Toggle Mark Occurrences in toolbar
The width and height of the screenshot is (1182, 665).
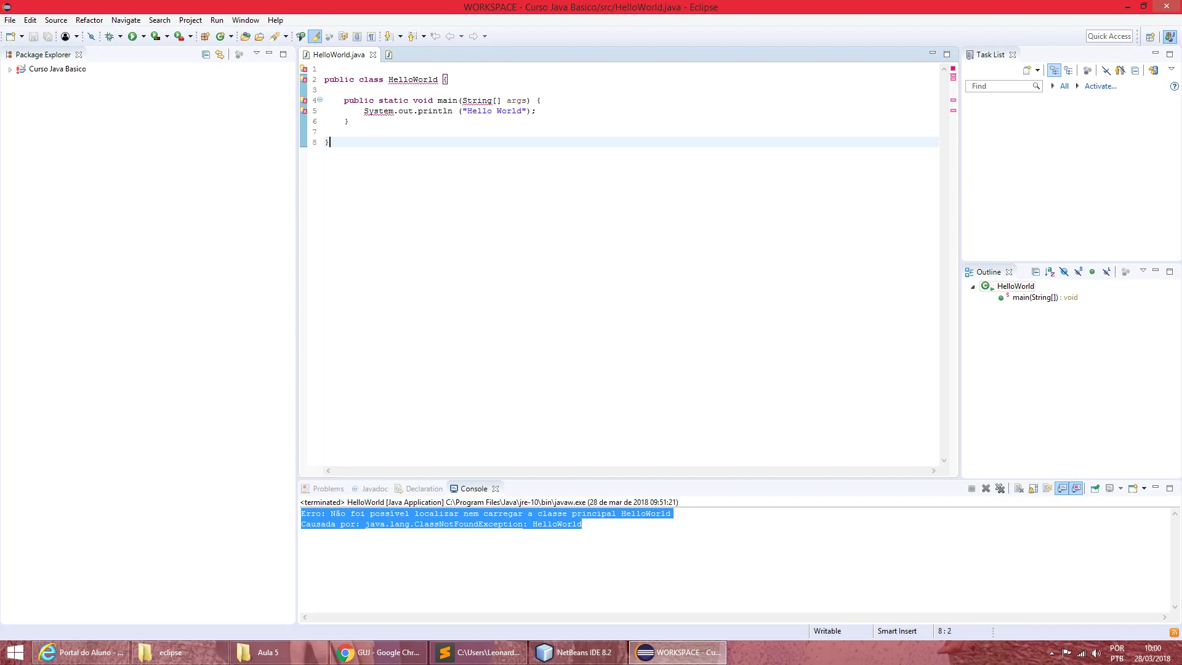(x=315, y=36)
